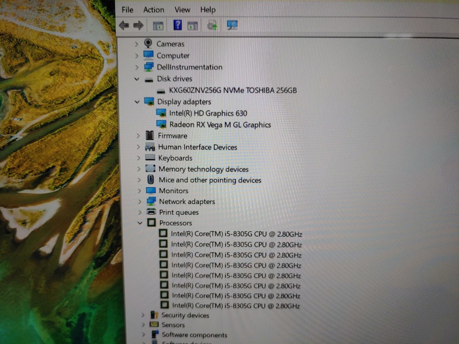
Task: Select the Human Interface Devices category
Action: (197, 147)
